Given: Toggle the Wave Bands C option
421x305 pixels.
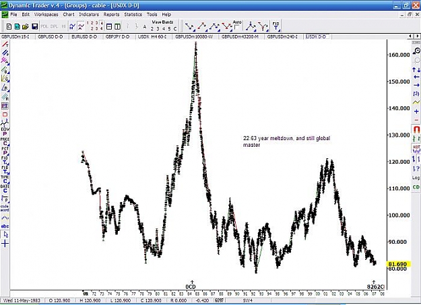Looking at the screenshot, I should [x=175, y=28].
